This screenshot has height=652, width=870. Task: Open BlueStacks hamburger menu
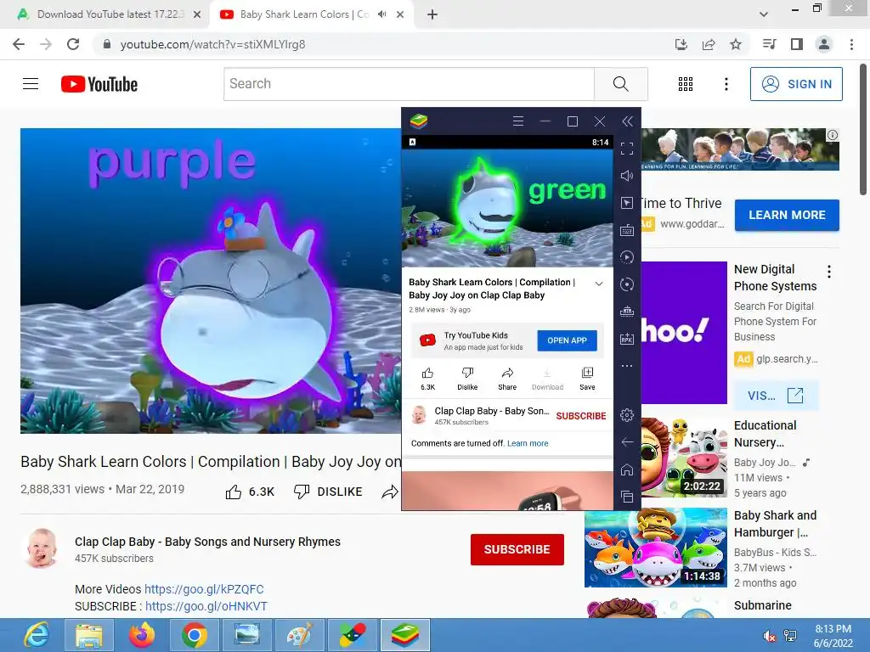[x=517, y=121]
